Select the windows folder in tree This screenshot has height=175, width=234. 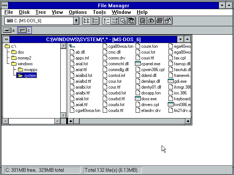pos(22,64)
